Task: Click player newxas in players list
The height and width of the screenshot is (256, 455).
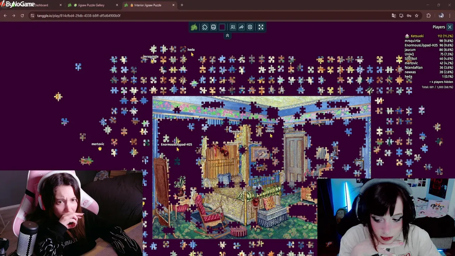Action: [410, 72]
